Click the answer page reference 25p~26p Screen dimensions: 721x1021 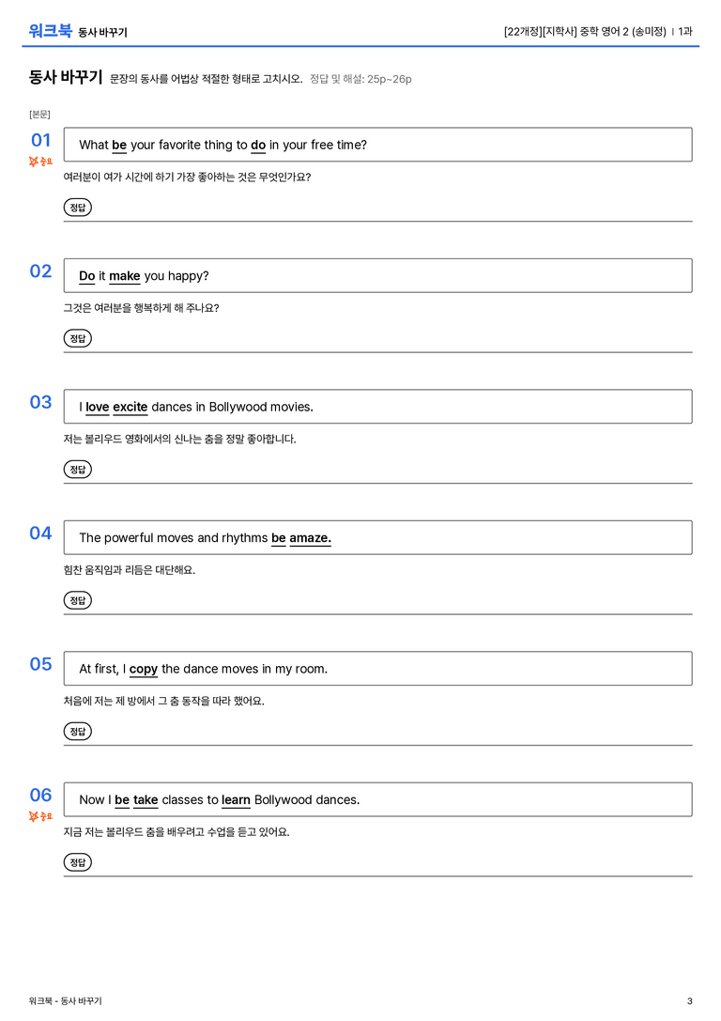tap(389, 80)
